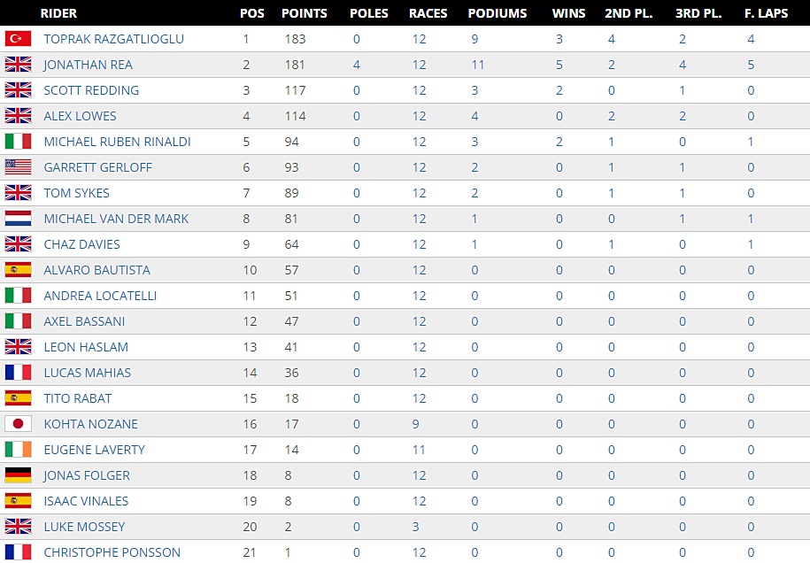Click the Spanish flag next to Alvaro Bautista

click(x=18, y=270)
